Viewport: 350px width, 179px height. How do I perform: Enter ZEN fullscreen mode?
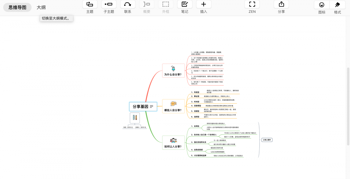pos(252,4)
